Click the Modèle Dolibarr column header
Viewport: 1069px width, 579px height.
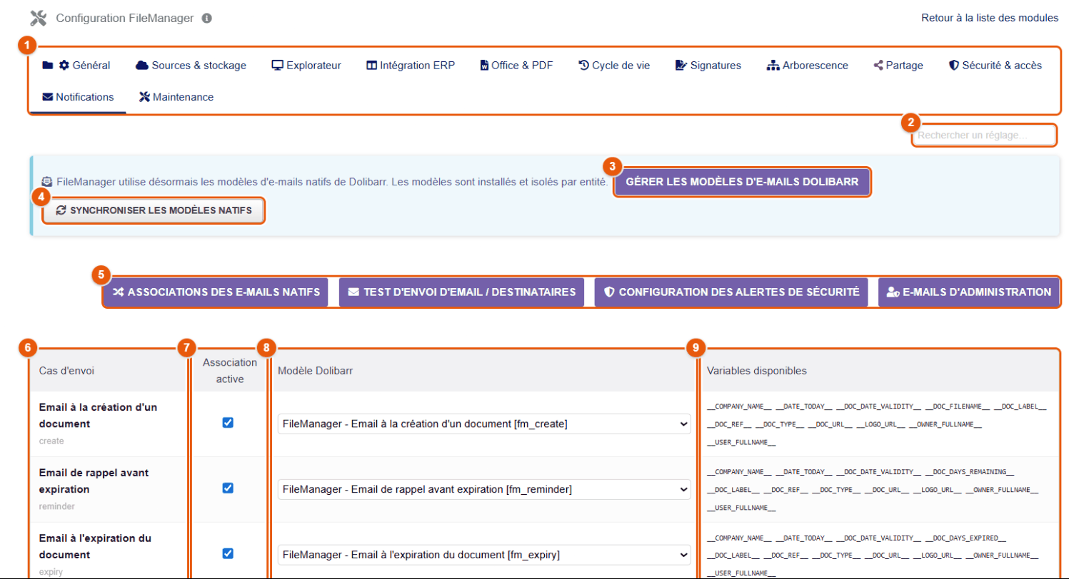[315, 371]
